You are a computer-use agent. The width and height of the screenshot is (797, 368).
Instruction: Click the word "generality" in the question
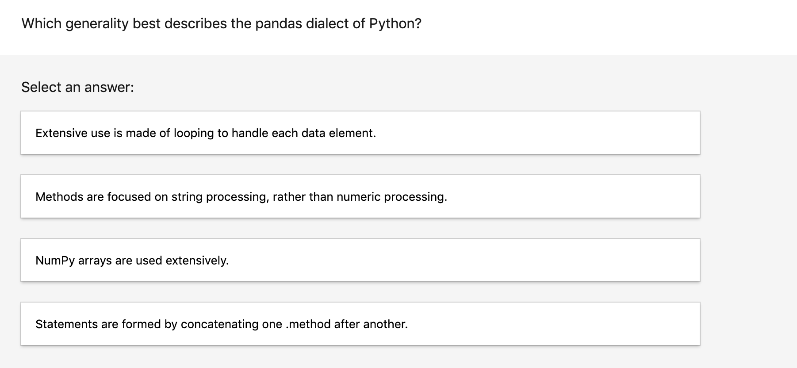point(97,24)
